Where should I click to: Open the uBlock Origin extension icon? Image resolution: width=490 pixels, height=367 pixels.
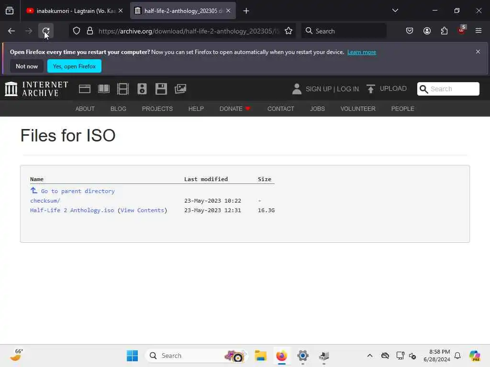462,30
